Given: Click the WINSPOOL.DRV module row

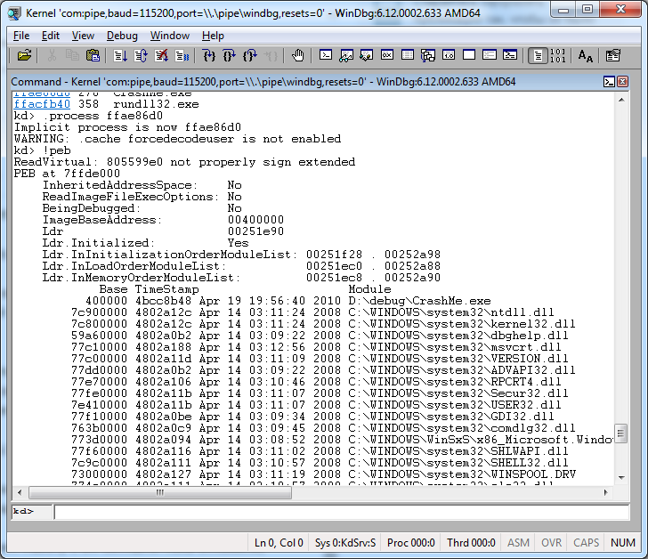Looking at the screenshot, I should (x=323, y=474).
